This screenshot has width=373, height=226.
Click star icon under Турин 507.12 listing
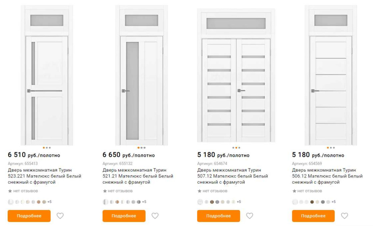click(199, 191)
